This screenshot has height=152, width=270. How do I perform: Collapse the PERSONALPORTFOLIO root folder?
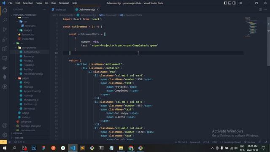(x=25, y=15)
